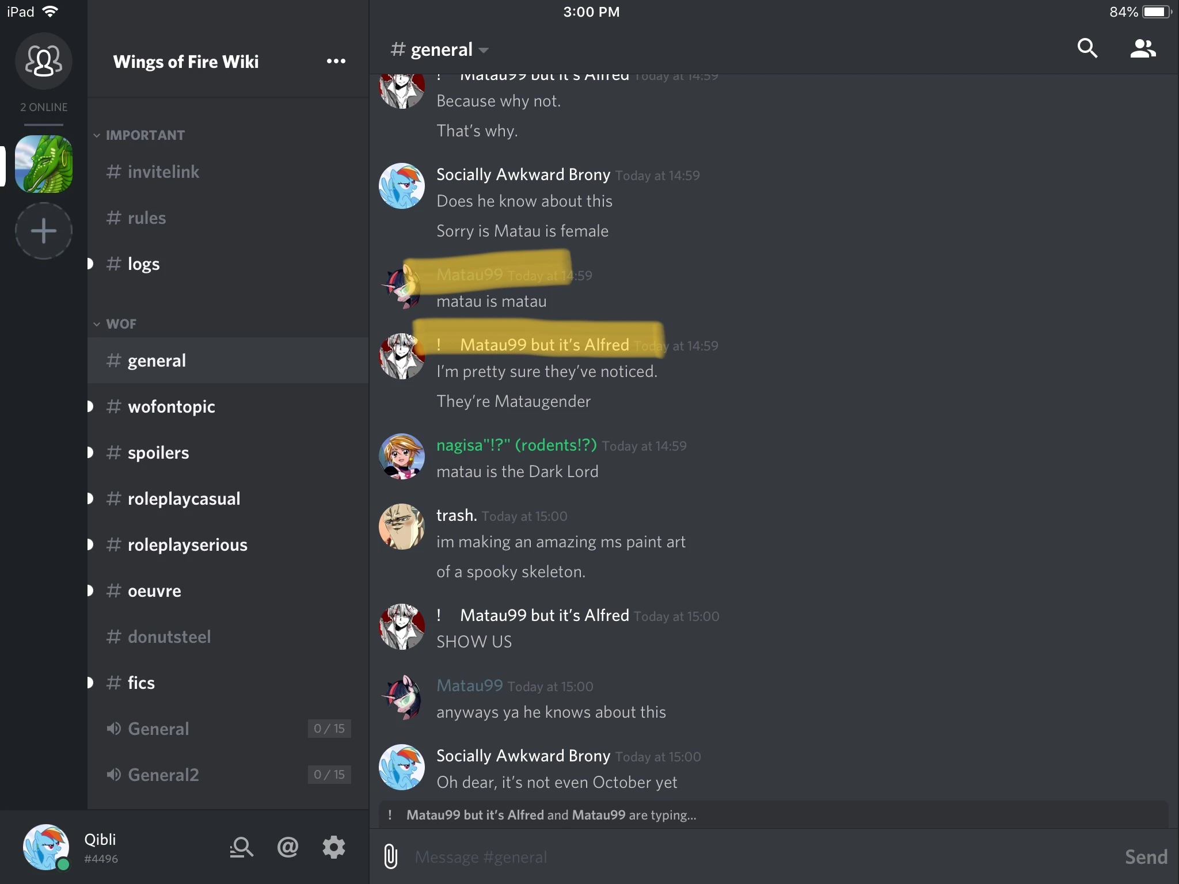This screenshot has width=1179, height=884.
Task: Open the quick search people icon
Action: tap(241, 847)
